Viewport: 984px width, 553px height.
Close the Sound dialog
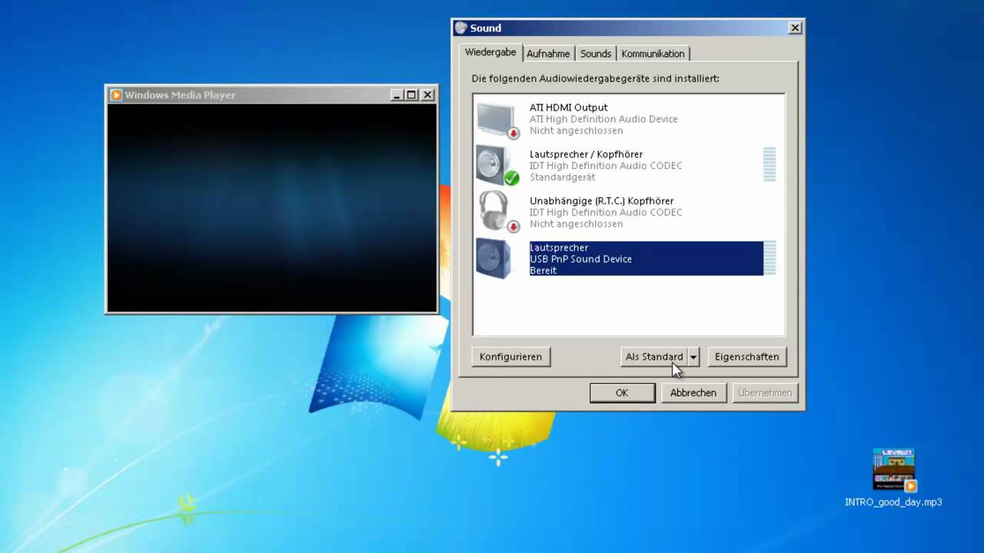[795, 28]
